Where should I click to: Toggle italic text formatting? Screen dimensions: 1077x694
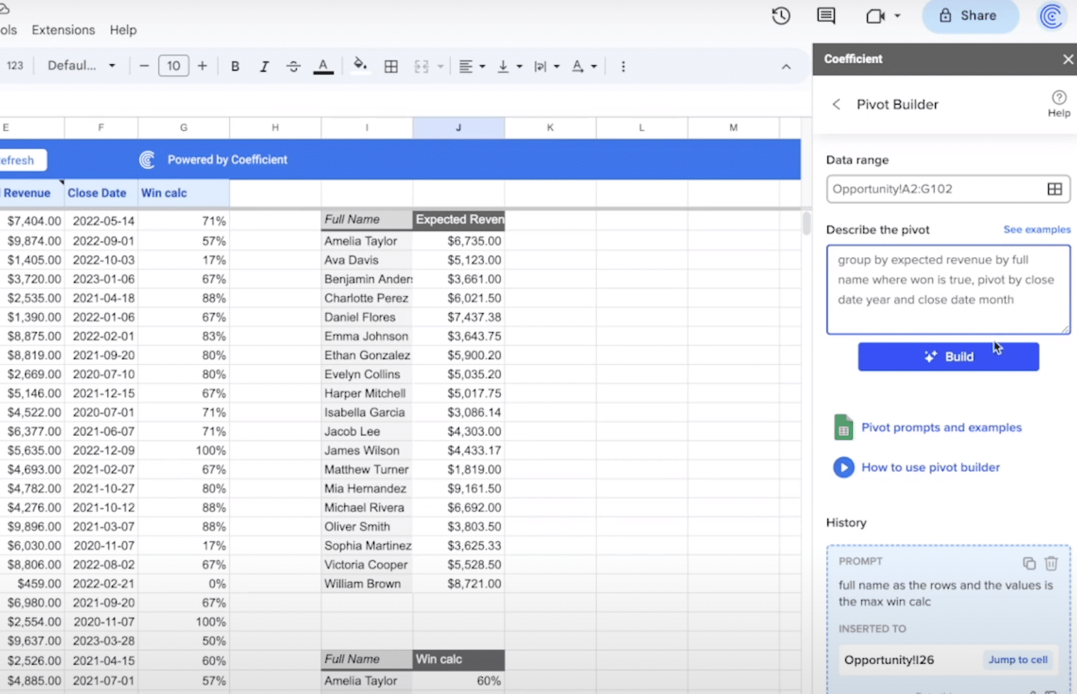click(264, 66)
